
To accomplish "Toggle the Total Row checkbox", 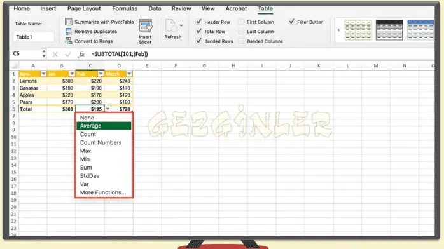I will click(x=198, y=31).
